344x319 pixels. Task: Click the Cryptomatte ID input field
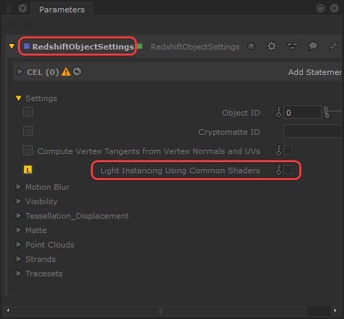pyautogui.click(x=312, y=131)
